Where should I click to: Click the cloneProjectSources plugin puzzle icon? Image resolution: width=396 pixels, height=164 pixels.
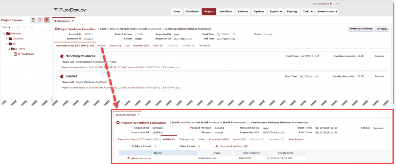(61, 56)
